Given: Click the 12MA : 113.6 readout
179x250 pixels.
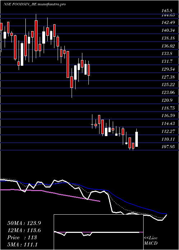Looking at the screenshot, I should [24, 230].
